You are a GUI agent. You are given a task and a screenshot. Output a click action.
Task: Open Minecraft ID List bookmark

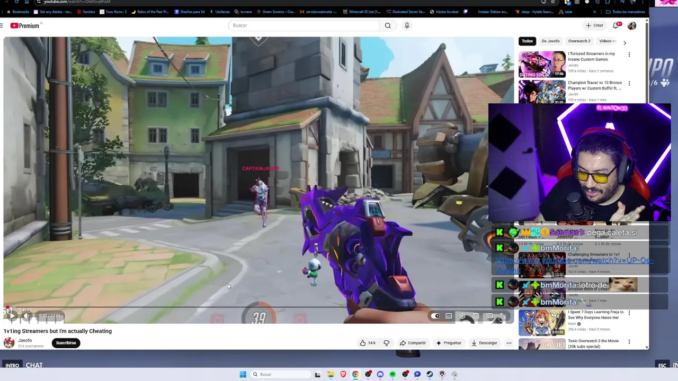pos(361,12)
